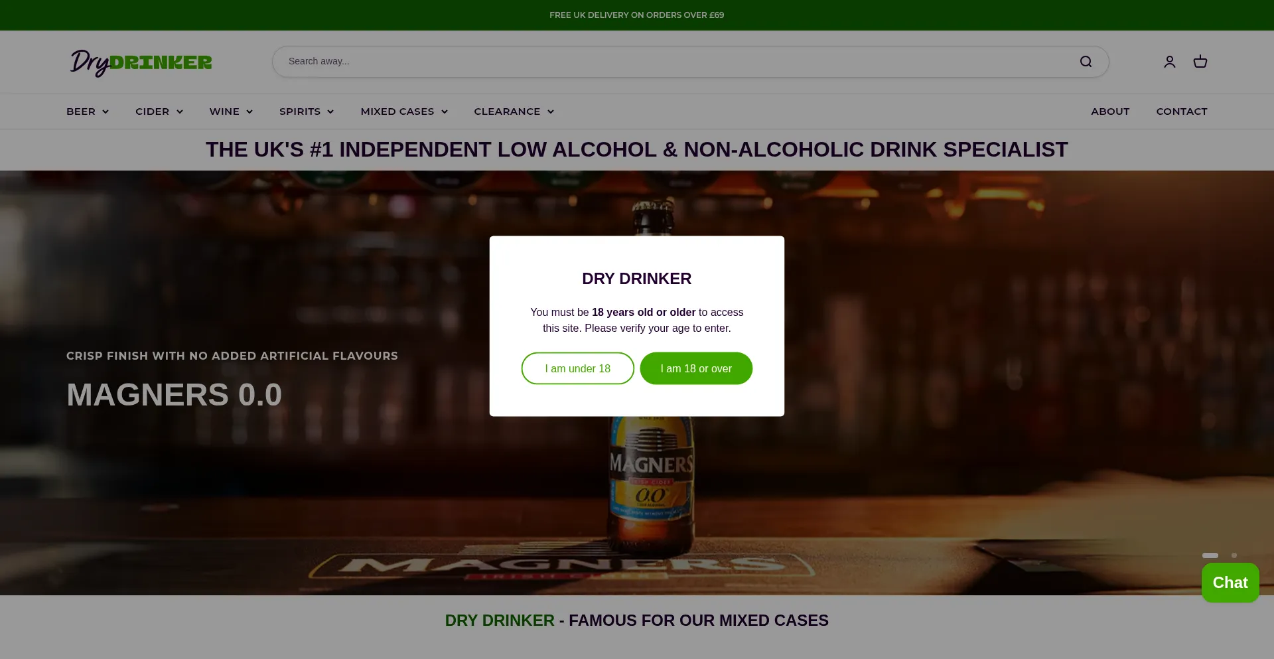Select the first slideshow indicator

tap(1210, 555)
